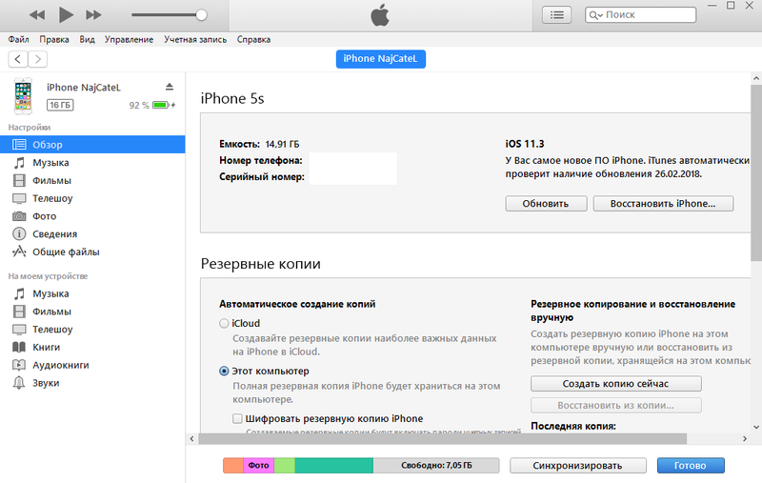Viewport: 762px width, 483px height.
Task: Open the Справка menu
Action: click(x=253, y=39)
